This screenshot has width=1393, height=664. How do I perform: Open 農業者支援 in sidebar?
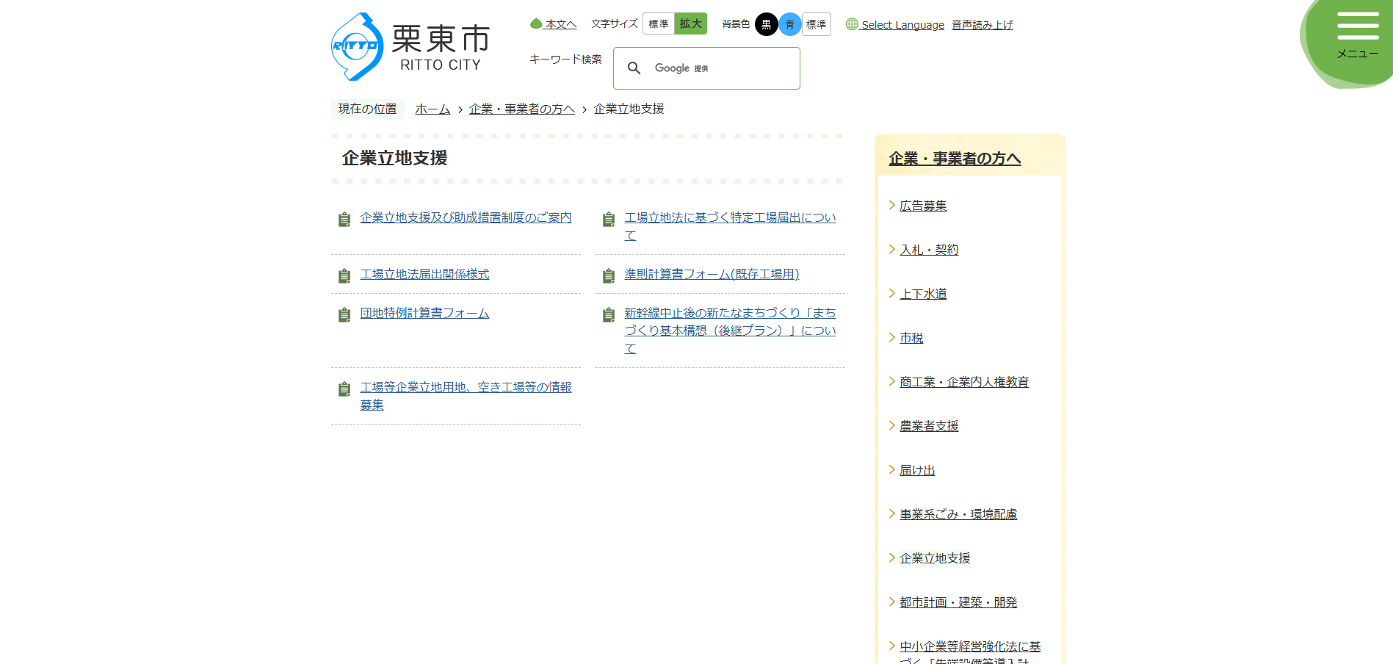coord(929,426)
